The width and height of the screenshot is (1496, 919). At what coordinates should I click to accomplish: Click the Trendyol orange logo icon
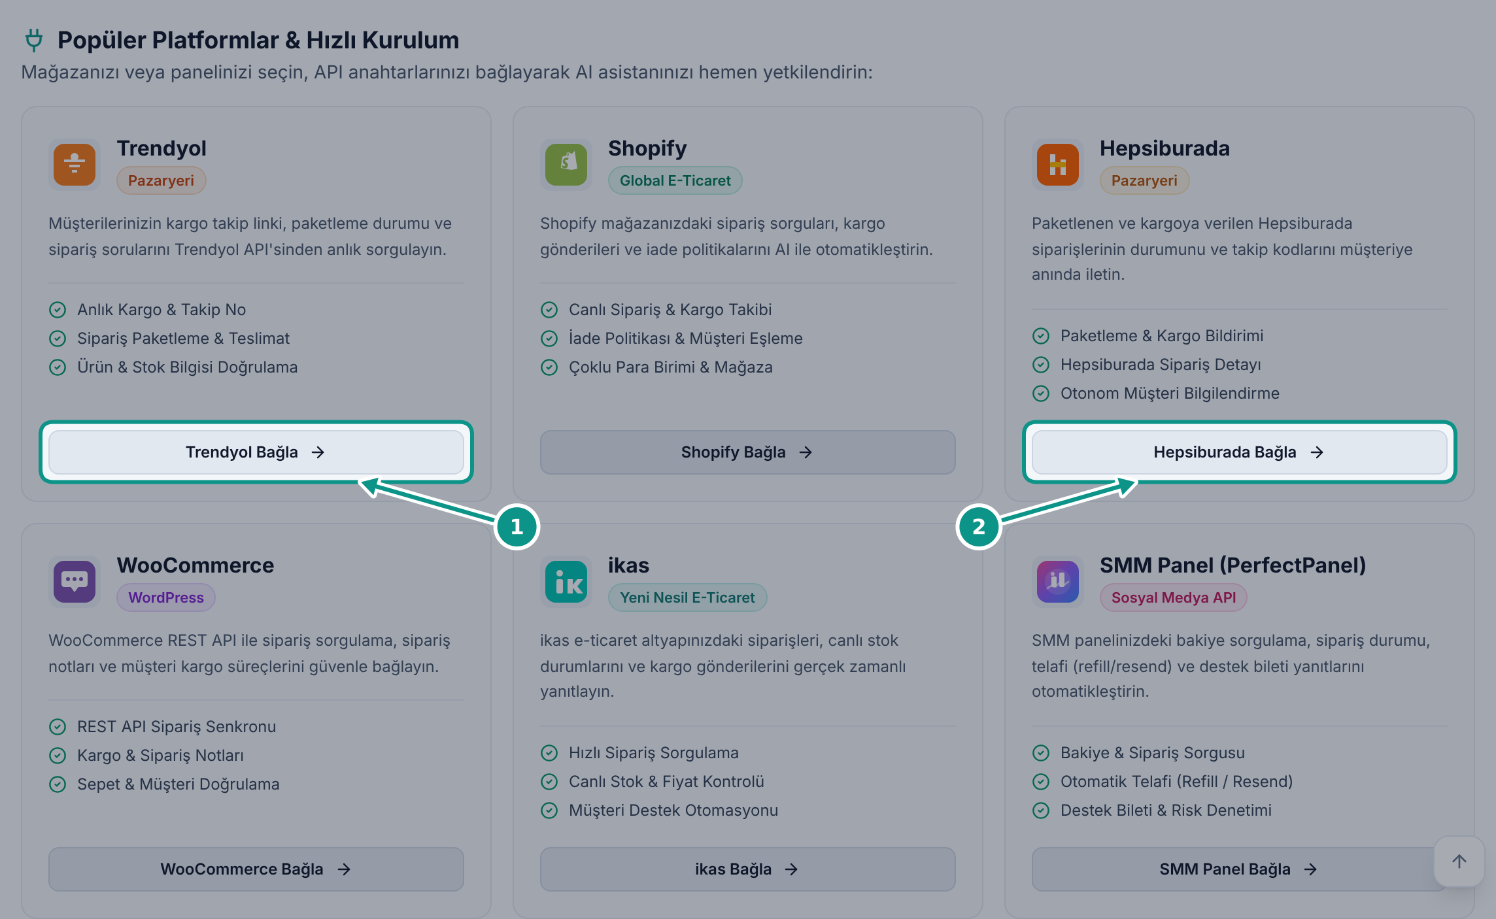pos(75,165)
